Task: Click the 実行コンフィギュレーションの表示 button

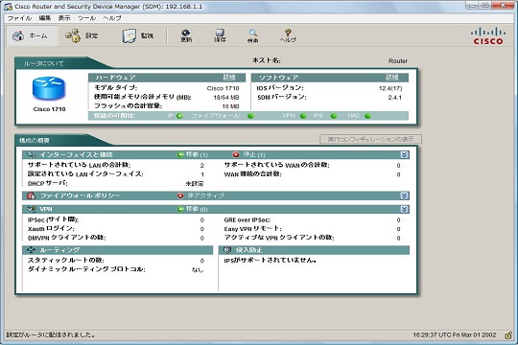Action: 370,139
